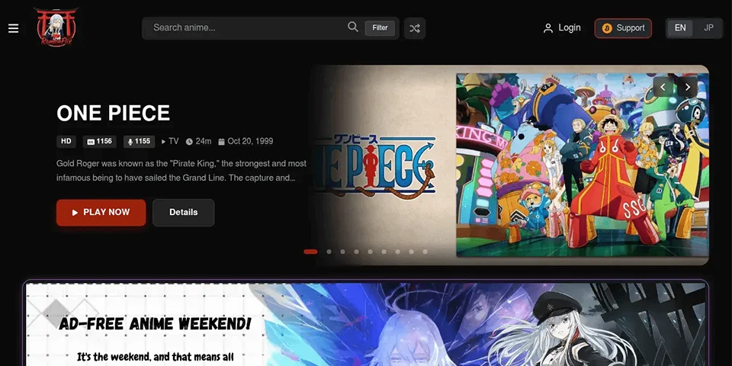This screenshot has height=366, width=732.
Task: Advance to the next carousel slide
Action: (687, 87)
